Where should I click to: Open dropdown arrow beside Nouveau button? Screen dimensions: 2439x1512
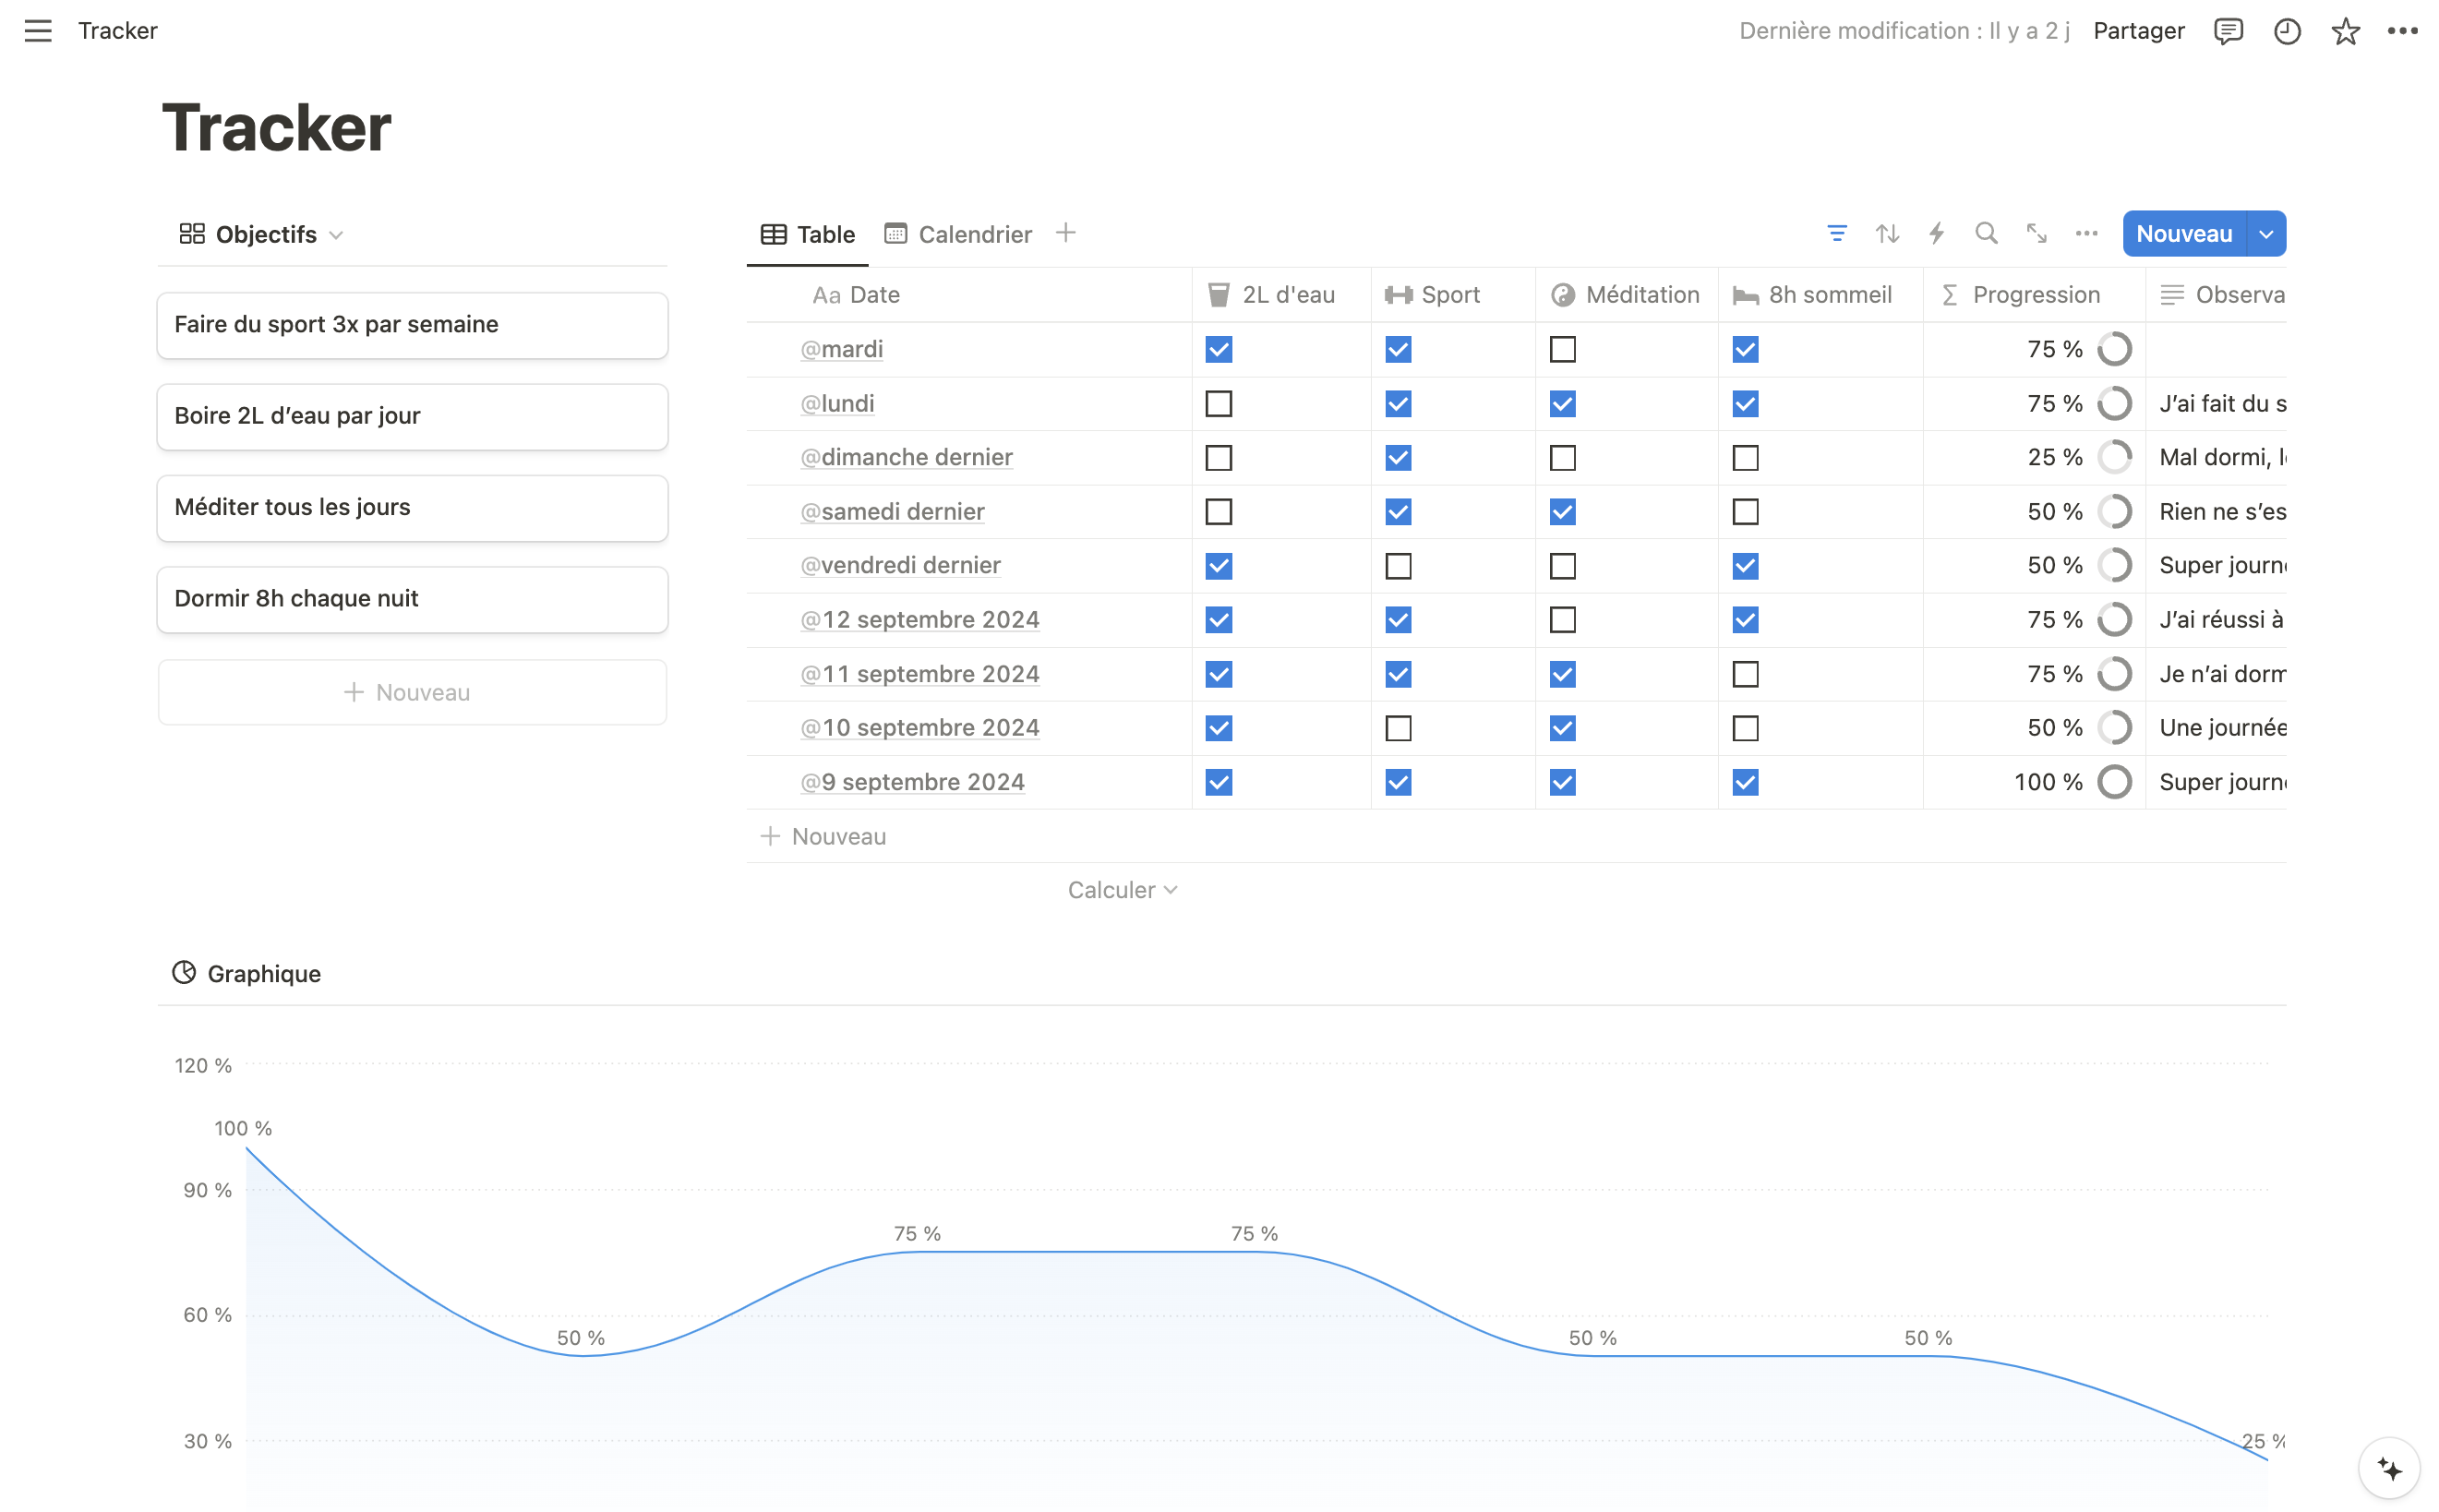(2265, 234)
